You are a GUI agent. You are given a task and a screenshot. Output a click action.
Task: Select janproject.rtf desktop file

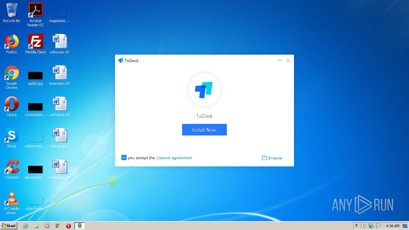pos(59,75)
